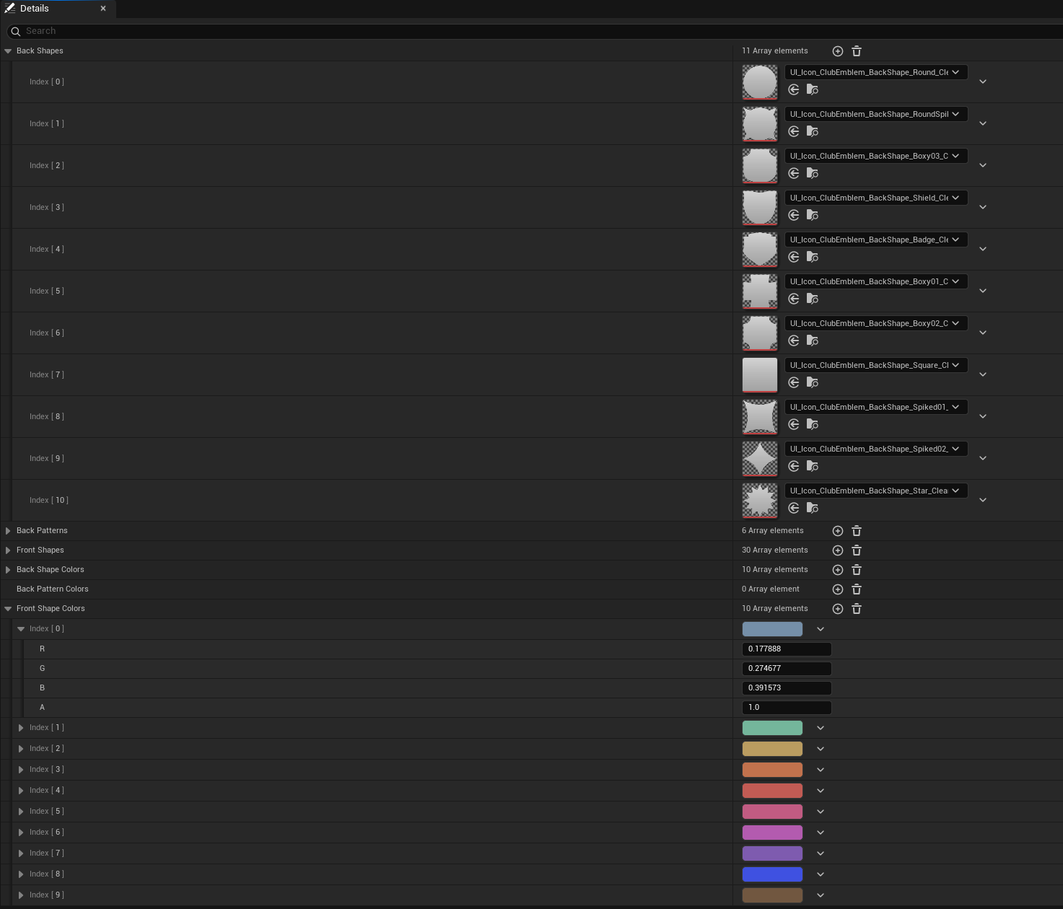Viewport: 1063px width, 909px height.
Task: Expand Front Shape Colors Index 4
Action: [x=21, y=791]
